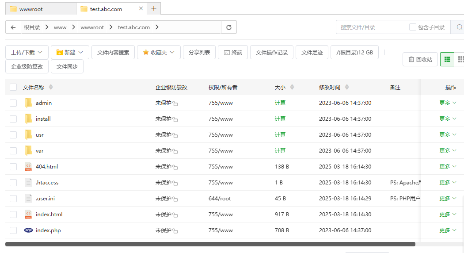The image size is (464, 253).
Task: Click the index.php file icon
Action: 28,230
